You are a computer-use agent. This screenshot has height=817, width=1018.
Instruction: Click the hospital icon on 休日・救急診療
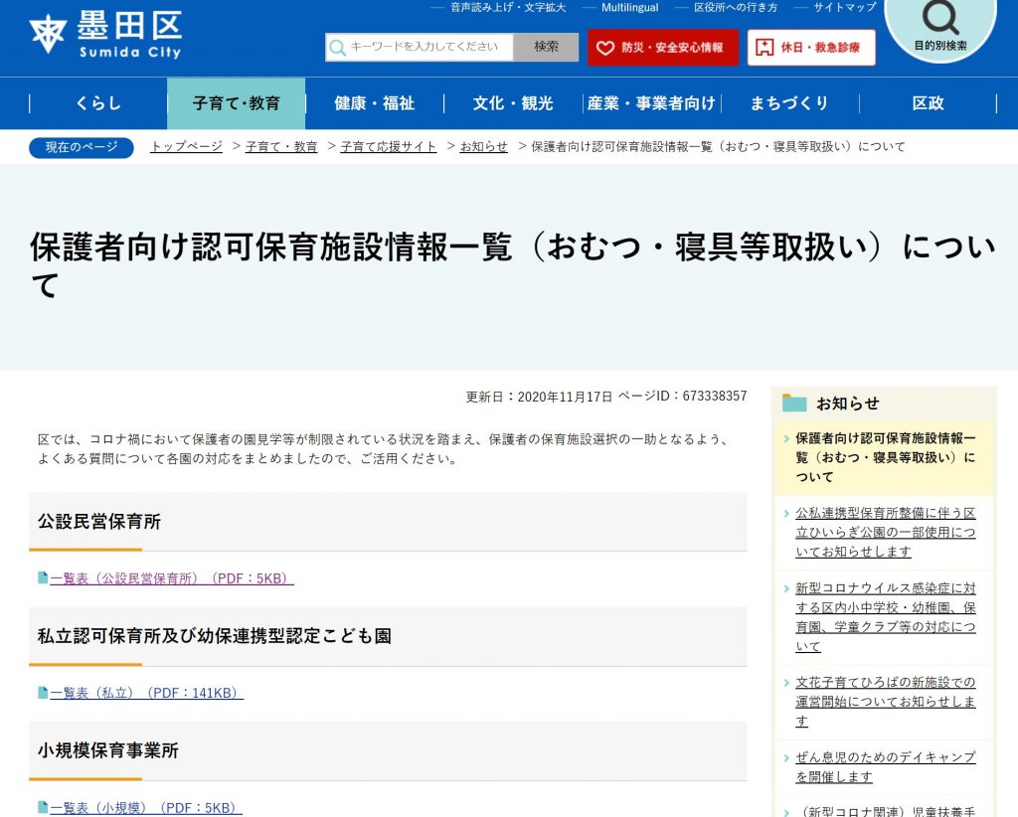pyautogui.click(x=764, y=48)
